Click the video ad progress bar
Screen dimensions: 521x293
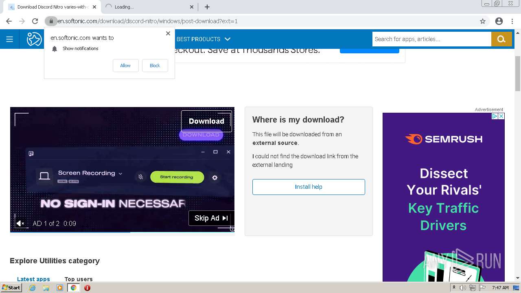tap(122, 232)
